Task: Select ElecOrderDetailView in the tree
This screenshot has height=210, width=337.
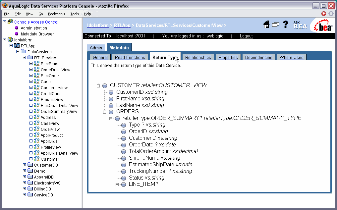Action: [59, 105]
